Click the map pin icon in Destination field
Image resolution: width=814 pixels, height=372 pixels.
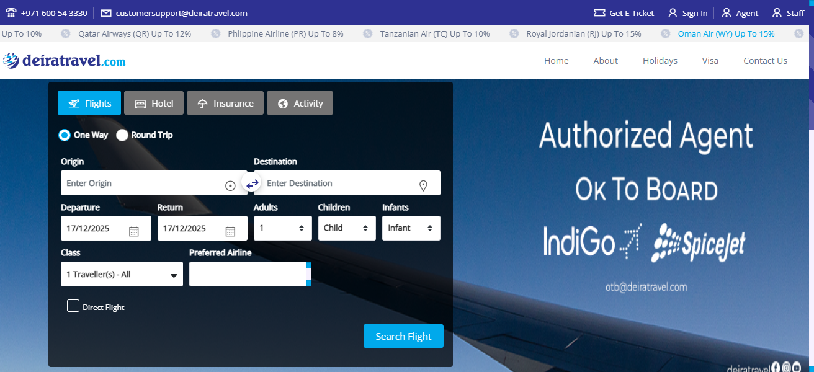point(423,185)
